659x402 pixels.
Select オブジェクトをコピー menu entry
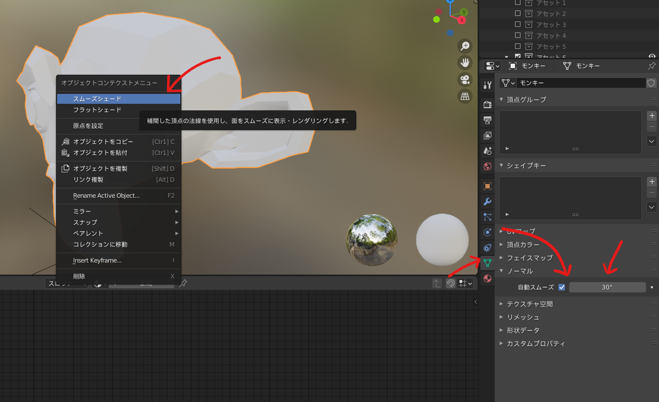pos(119,142)
